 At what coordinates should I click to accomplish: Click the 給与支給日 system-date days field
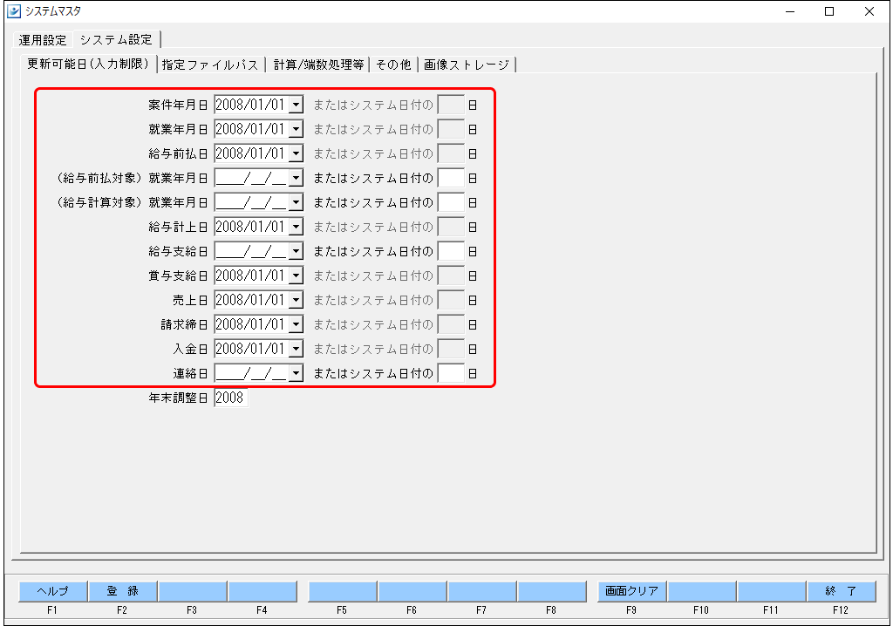(x=451, y=251)
